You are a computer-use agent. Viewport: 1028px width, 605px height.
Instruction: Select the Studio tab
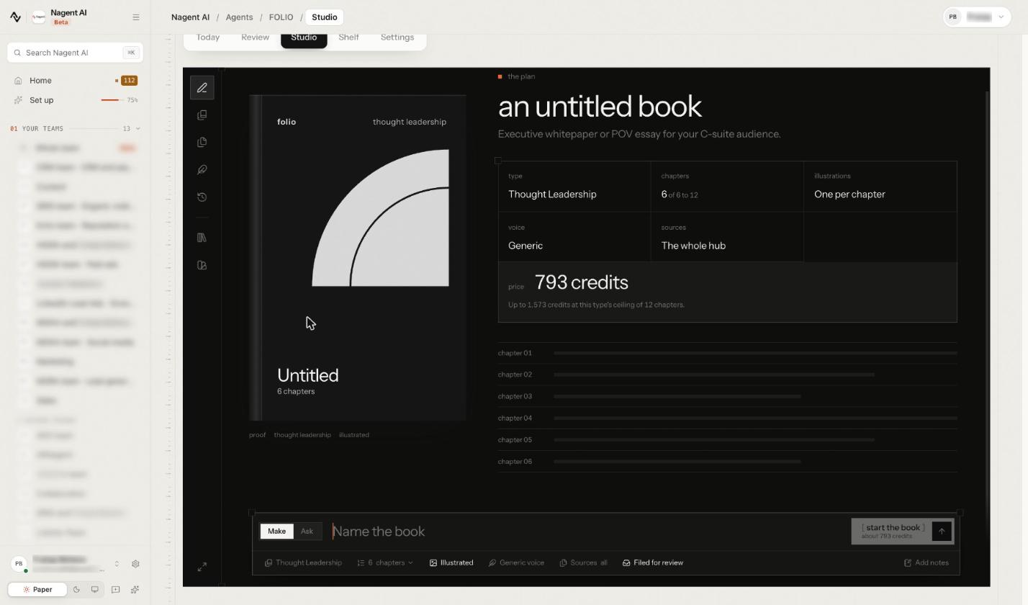[304, 39]
